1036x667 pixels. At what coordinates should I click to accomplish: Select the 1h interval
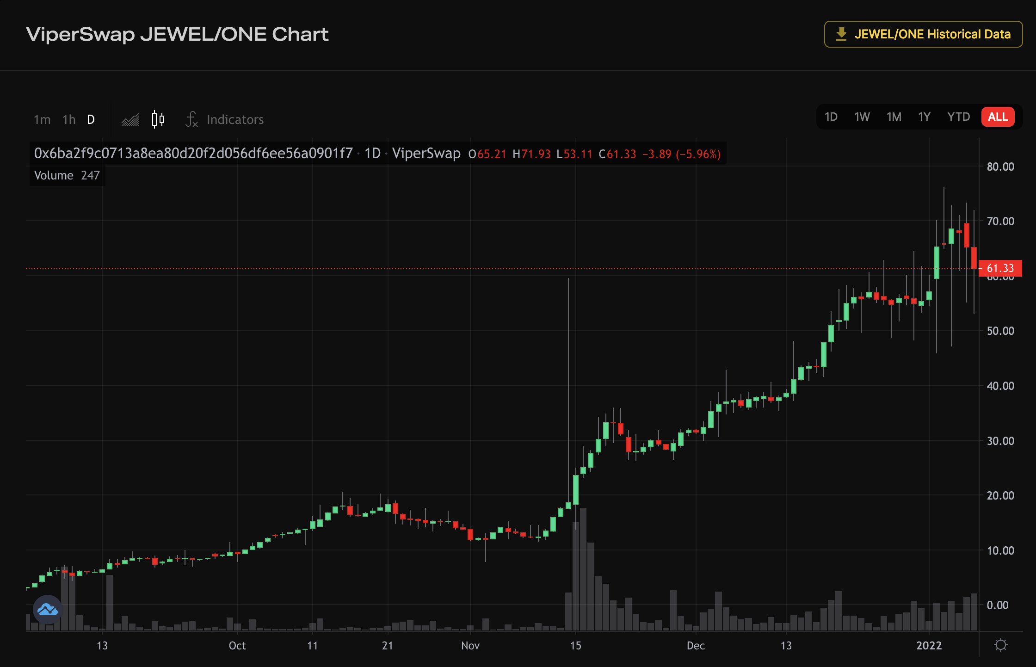point(69,120)
